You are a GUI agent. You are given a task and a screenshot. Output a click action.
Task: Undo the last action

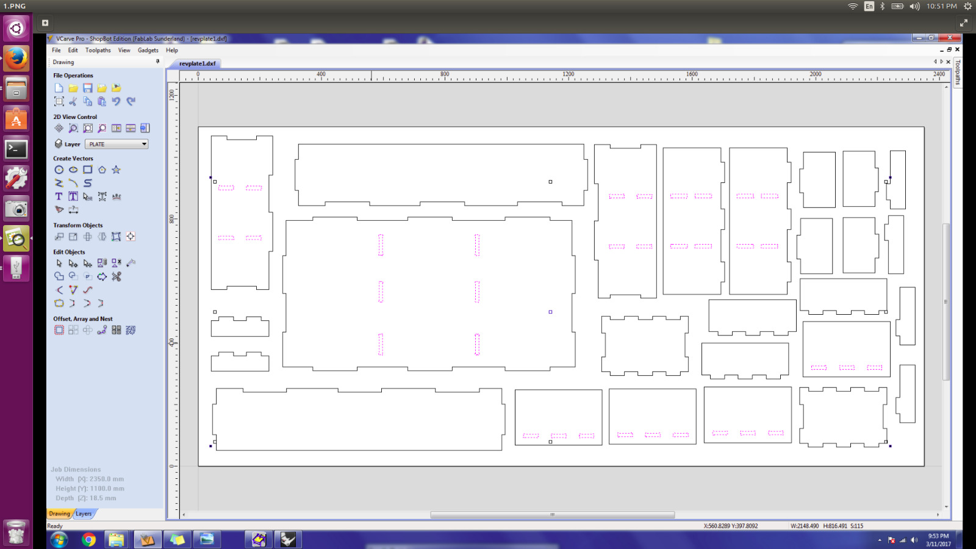[116, 101]
